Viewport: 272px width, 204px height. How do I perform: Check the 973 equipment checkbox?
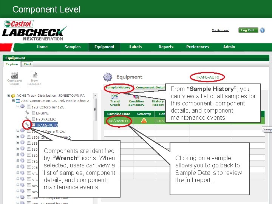[29, 167]
